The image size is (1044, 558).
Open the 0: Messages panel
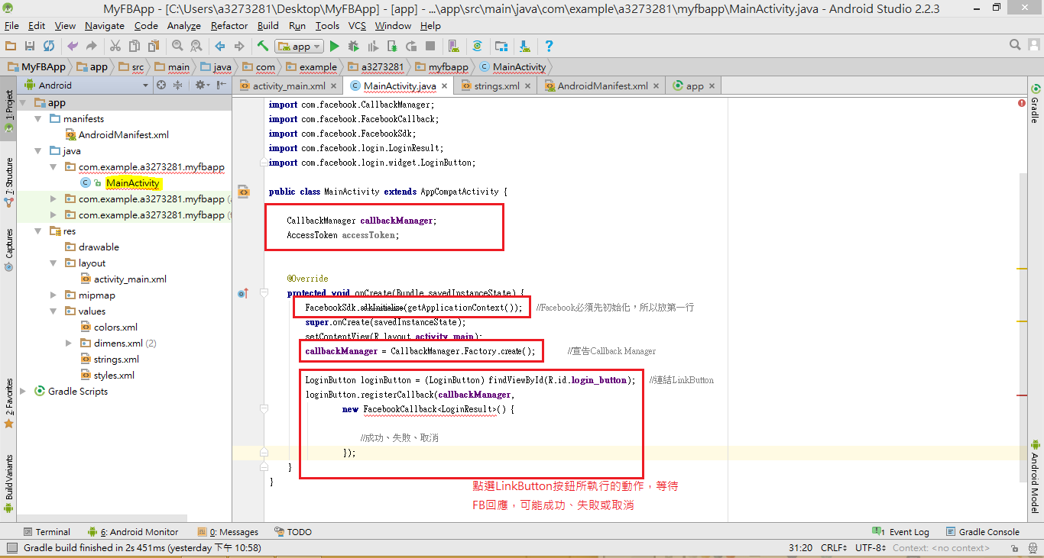[x=228, y=532]
